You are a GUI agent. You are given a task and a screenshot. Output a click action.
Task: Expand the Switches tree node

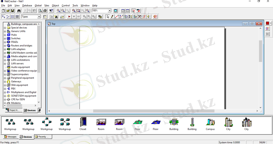pyautogui.click(x=5, y=38)
